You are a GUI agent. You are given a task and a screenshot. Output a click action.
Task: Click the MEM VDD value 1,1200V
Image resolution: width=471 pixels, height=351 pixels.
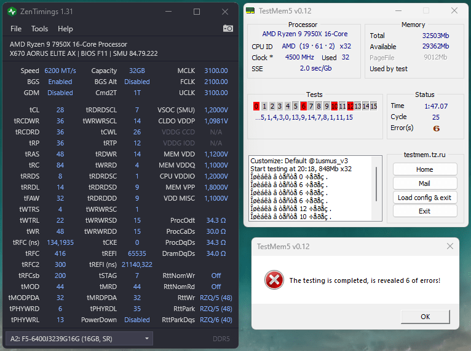216,154
